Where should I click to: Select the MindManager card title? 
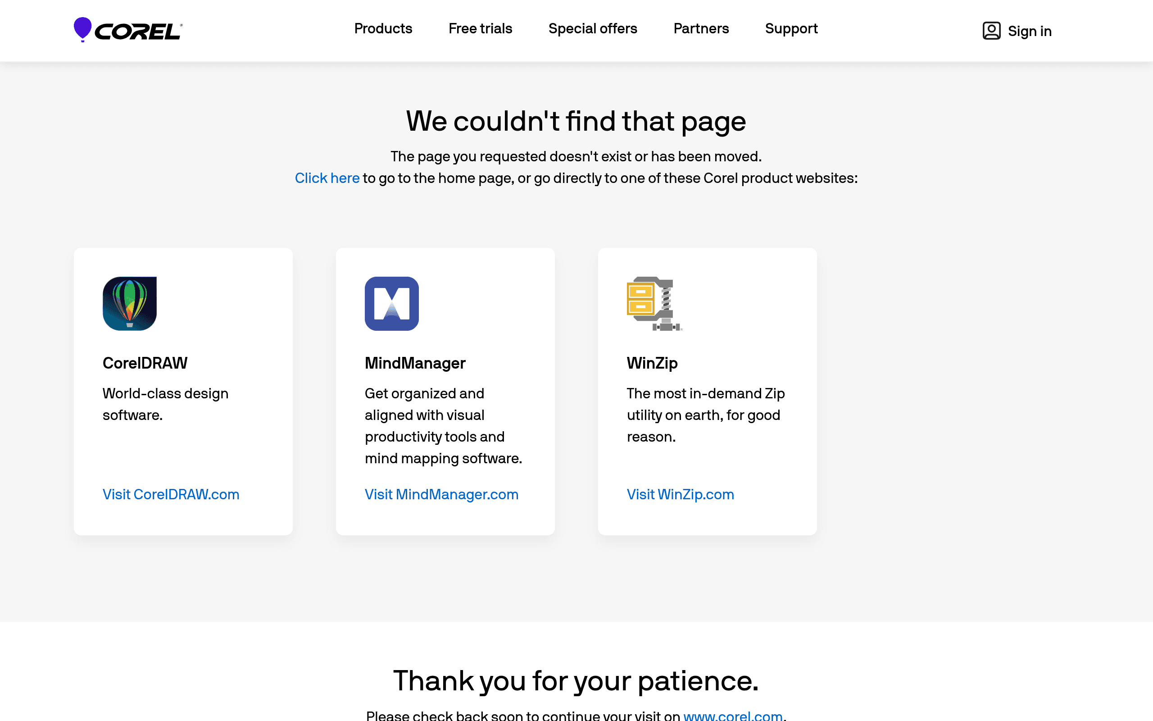point(415,363)
